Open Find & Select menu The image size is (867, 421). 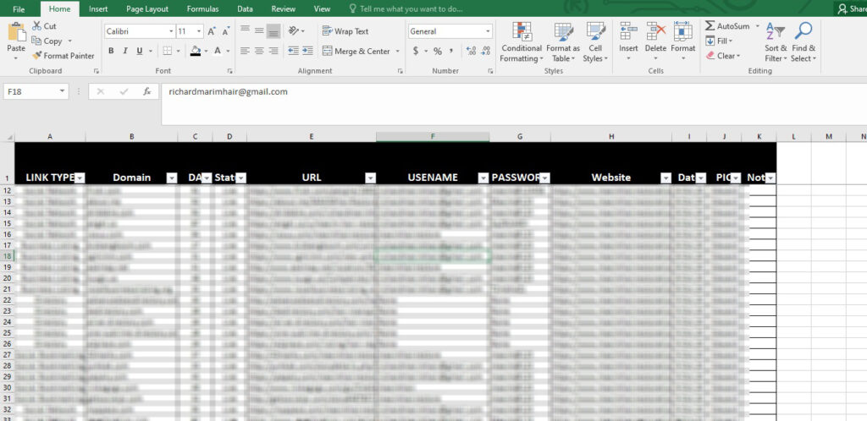point(803,42)
